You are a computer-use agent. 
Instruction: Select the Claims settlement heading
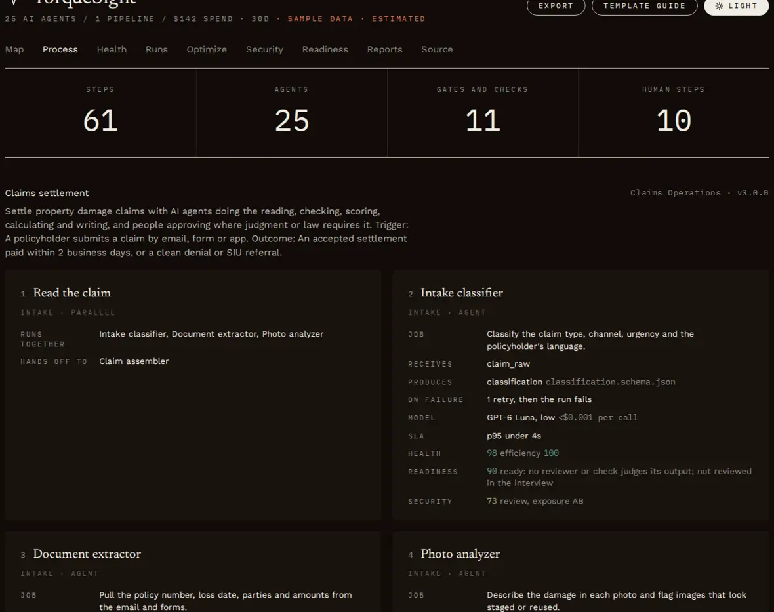click(x=47, y=193)
